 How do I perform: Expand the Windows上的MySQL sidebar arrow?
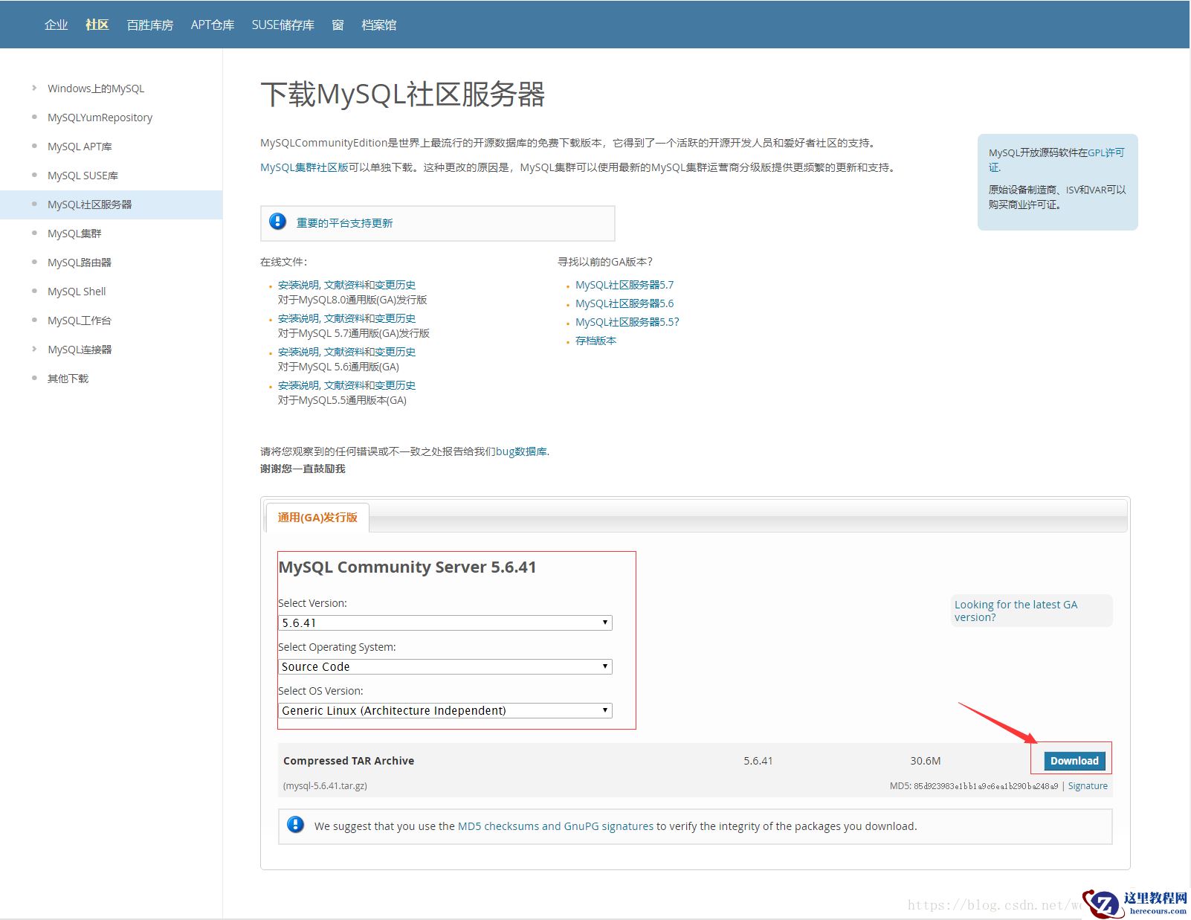34,88
